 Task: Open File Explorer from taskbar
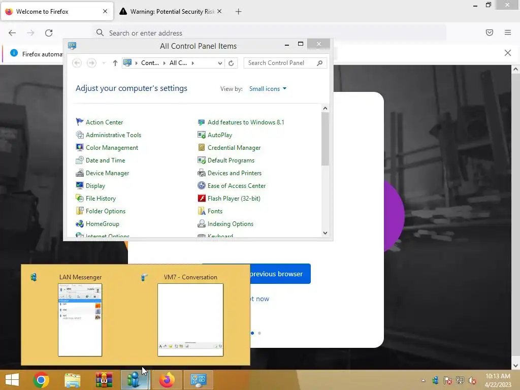point(72,380)
